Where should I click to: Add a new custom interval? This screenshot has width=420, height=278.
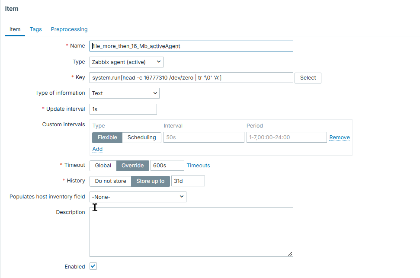click(x=97, y=149)
